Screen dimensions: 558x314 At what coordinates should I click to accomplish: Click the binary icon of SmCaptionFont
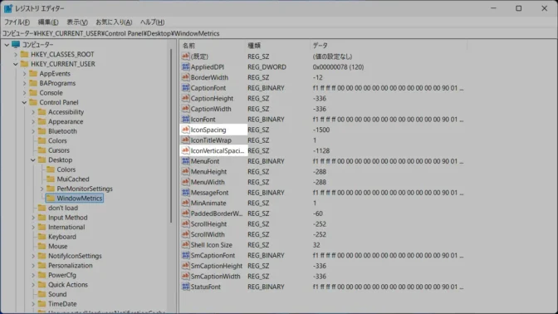click(185, 255)
